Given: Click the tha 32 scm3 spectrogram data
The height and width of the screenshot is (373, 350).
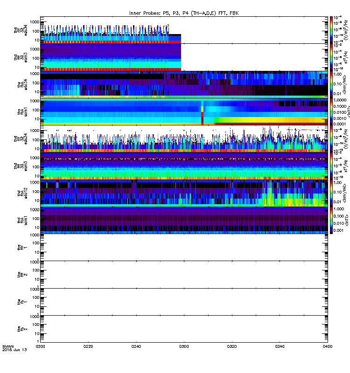Looking at the screenshot, I should (x=111, y=57).
